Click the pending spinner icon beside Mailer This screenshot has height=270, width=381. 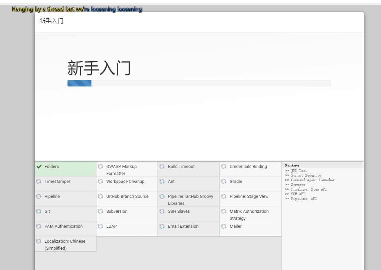coord(224,226)
